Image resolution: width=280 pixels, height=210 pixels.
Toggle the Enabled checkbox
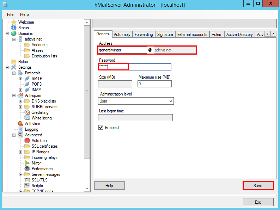[101, 128]
